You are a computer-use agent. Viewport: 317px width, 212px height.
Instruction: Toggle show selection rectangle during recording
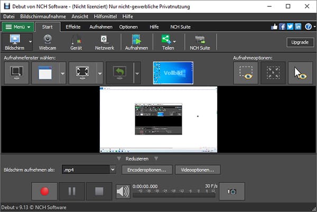tap(246, 73)
